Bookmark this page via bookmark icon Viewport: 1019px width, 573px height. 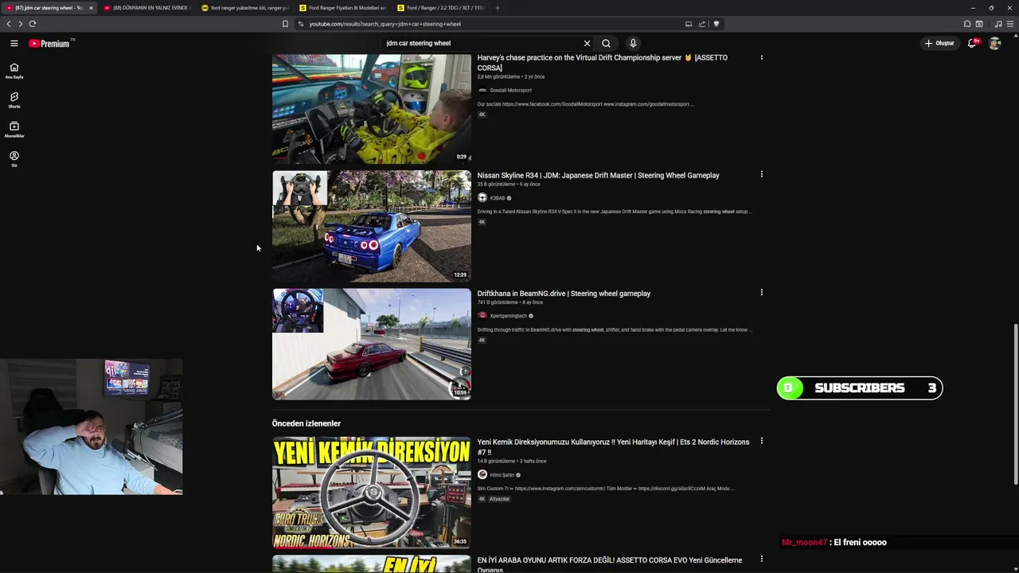point(285,24)
